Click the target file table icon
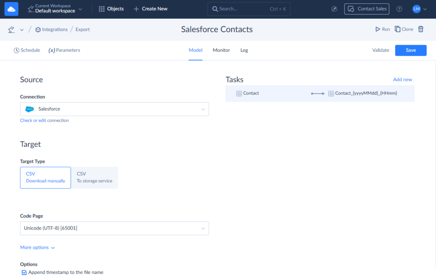 pos(331,94)
